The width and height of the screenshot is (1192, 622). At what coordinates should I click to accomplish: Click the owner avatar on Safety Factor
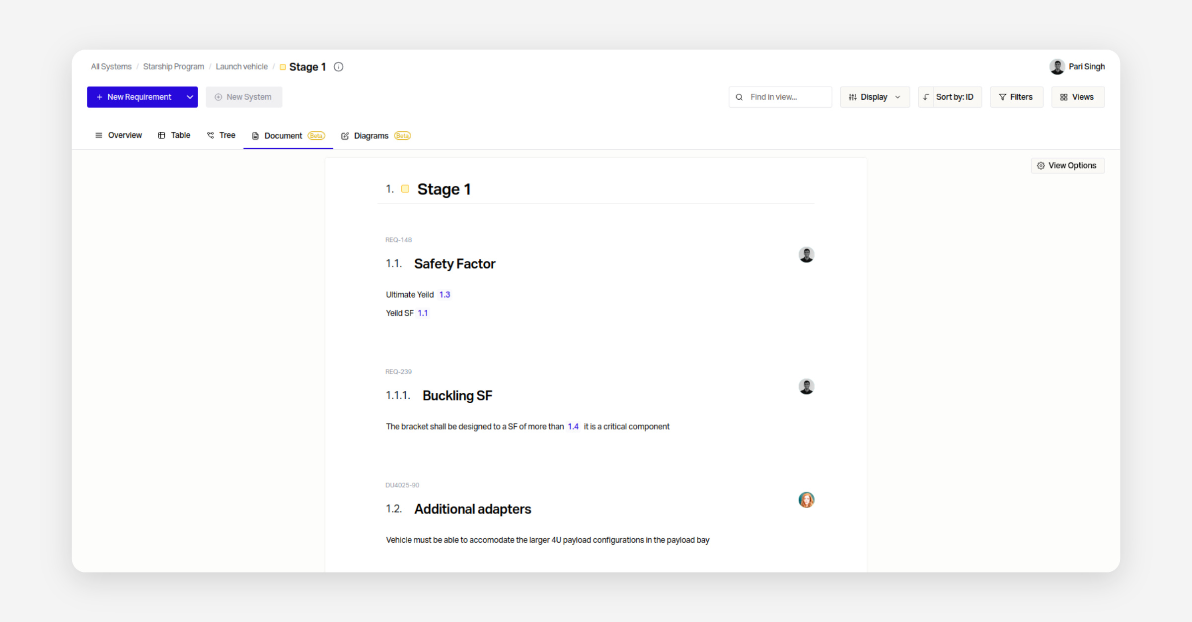(x=806, y=255)
